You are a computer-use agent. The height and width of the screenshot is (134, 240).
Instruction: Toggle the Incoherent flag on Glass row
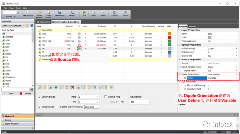click(86, 34)
